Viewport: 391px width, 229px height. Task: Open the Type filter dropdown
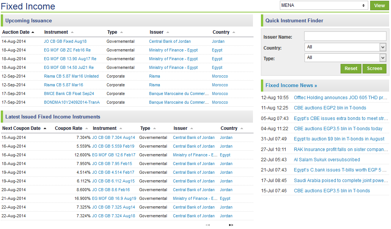(x=345, y=58)
